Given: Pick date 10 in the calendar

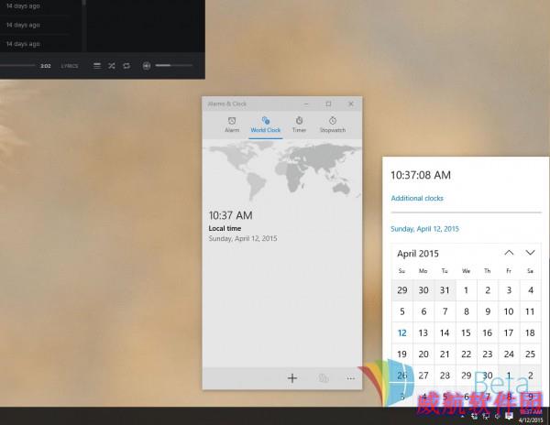Looking at the screenshot, I should 509,311.
